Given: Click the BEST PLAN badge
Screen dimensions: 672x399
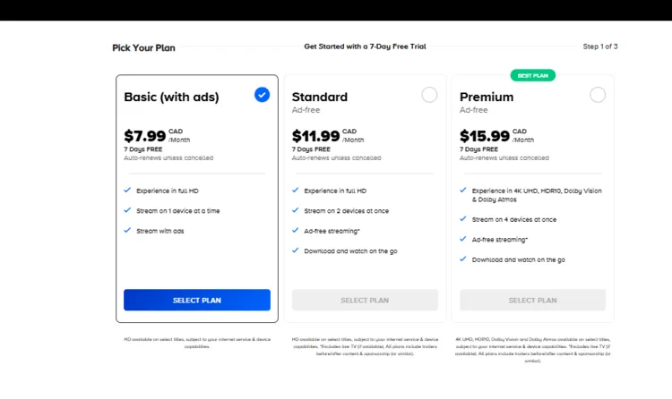Looking at the screenshot, I should (x=532, y=75).
